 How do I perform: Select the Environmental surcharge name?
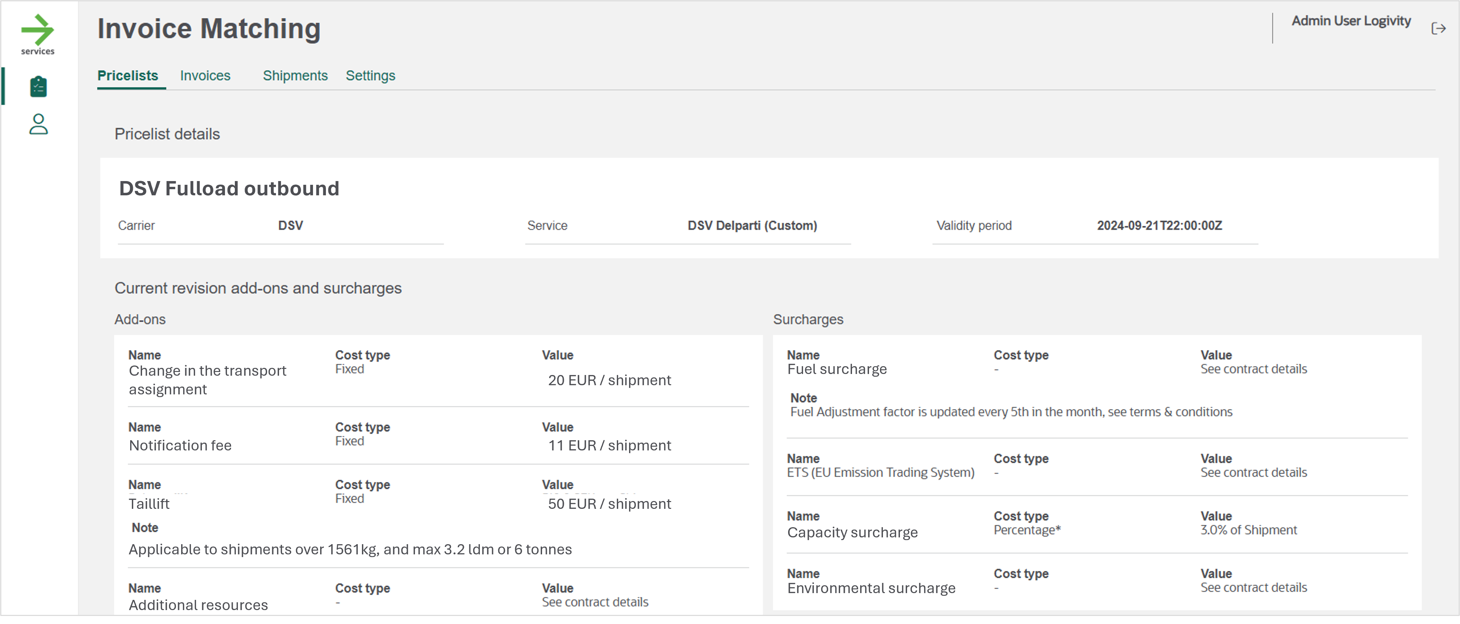871,588
